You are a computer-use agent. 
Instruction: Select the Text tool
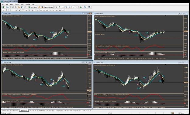click(x=26, y=10)
